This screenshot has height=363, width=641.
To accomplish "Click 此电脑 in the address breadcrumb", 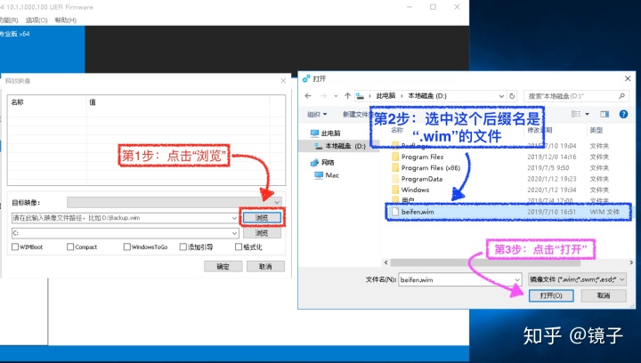I will (x=385, y=96).
